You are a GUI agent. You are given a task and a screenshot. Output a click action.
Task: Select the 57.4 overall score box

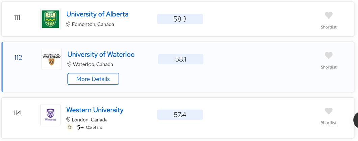[x=180, y=115]
